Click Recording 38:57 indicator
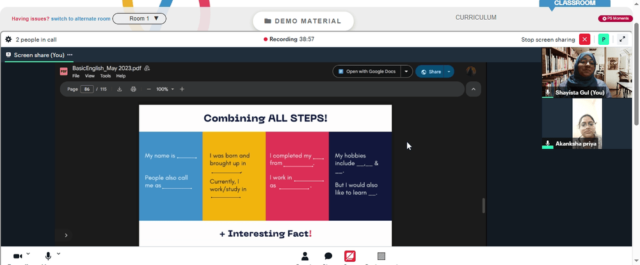This screenshot has width=640, height=265. (289, 40)
